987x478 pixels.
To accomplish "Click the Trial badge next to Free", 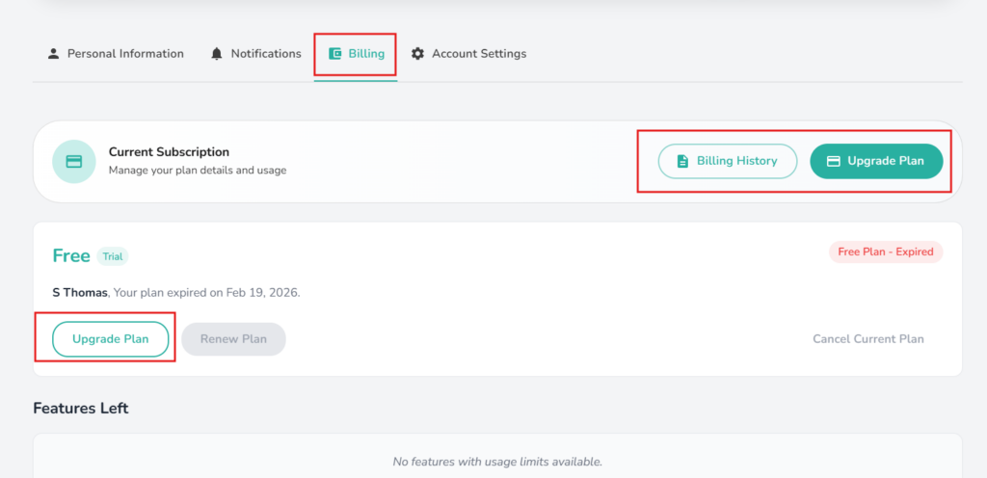I will pyautogui.click(x=113, y=256).
